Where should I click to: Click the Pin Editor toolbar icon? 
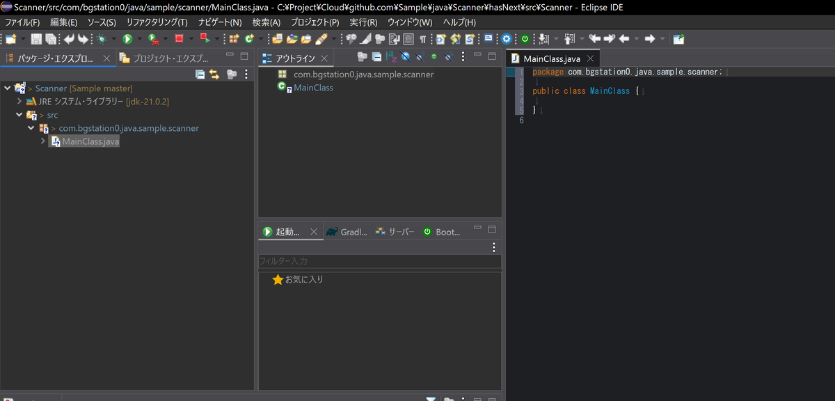(x=678, y=39)
